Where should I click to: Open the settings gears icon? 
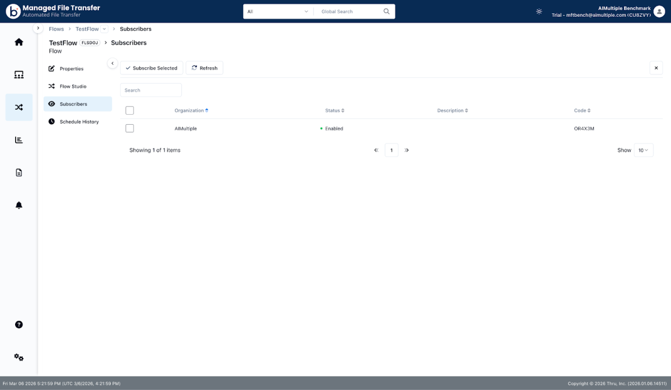[19, 357]
